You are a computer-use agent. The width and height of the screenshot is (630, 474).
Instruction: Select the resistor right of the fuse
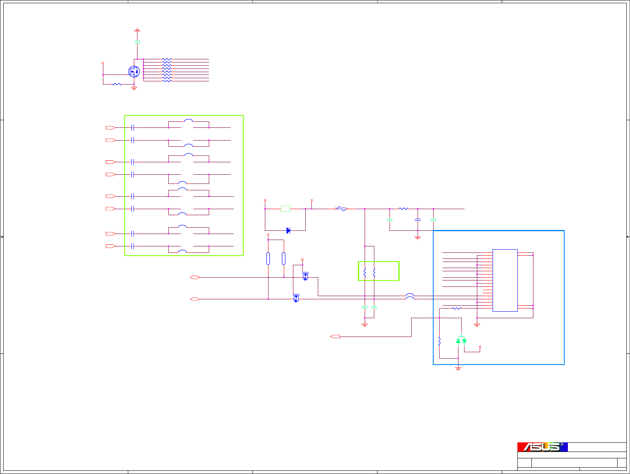pyautogui.click(x=404, y=209)
